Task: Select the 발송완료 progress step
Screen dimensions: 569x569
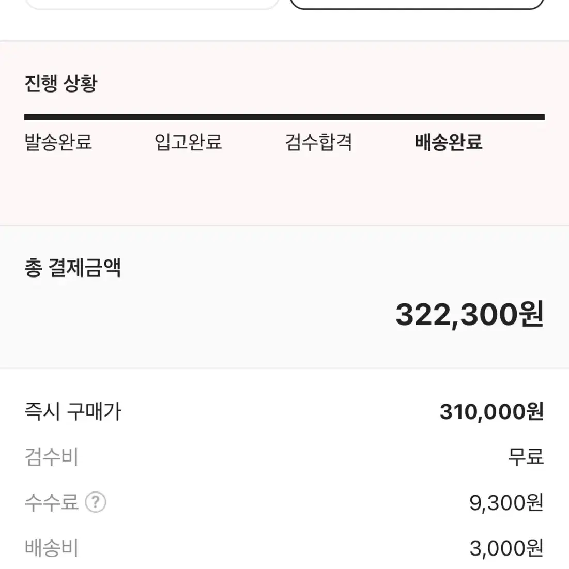Action: (x=58, y=142)
